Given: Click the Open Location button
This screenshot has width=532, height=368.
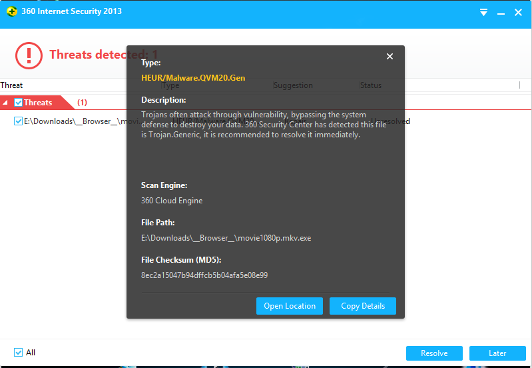Looking at the screenshot, I should tap(290, 306).
